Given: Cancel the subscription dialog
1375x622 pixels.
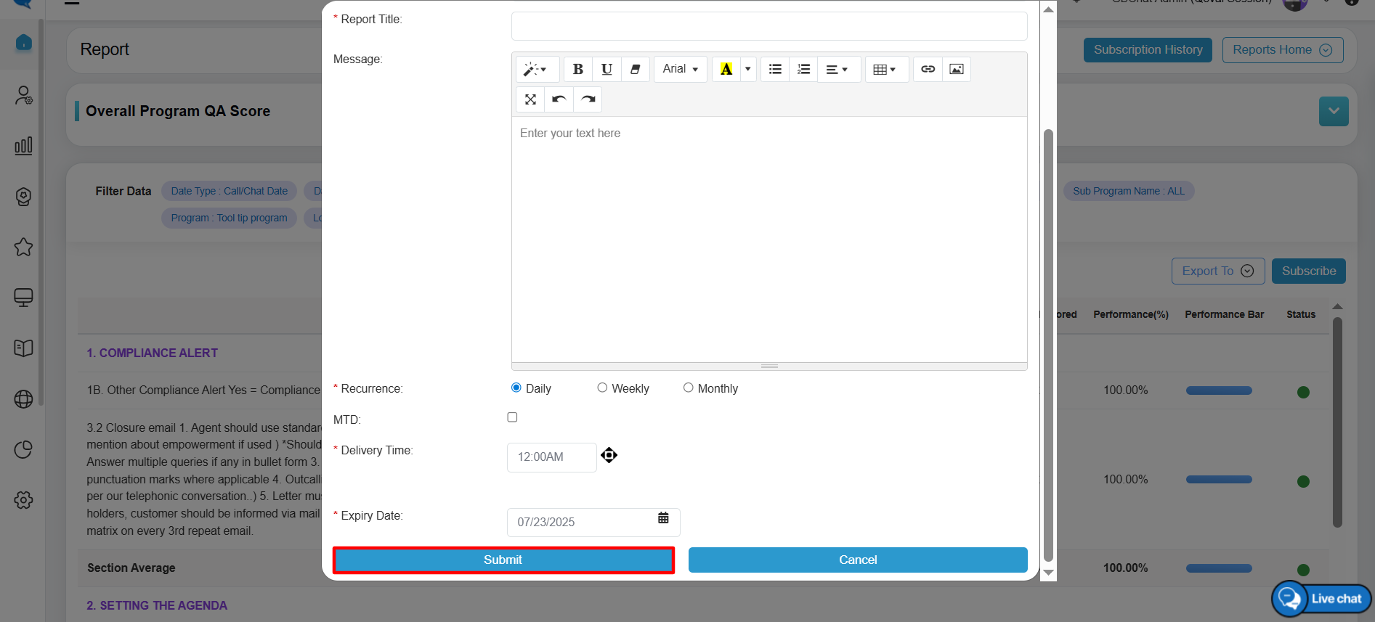Looking at the screenshot, I should [x=857, y=560].
